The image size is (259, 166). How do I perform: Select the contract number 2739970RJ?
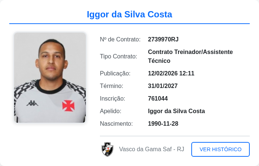tap(163, 40)
